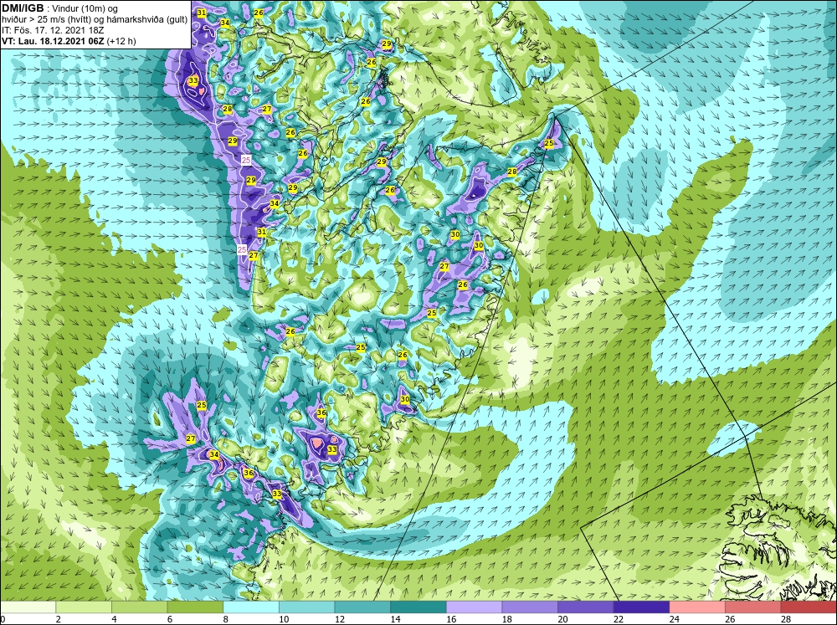Viewport: 837px width, 625px height.
Task: Click the '6' tick label on color scale
Action: pyautogui.click(x=170, y=619)
